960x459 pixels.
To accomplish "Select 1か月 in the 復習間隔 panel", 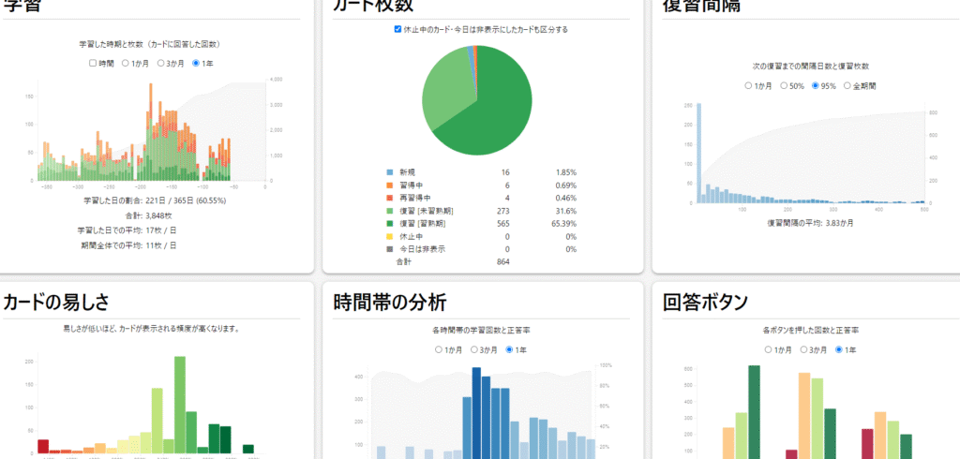I will click(748, 85).
